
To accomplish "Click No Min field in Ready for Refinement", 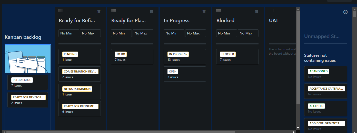I will [x=69, y=33].
